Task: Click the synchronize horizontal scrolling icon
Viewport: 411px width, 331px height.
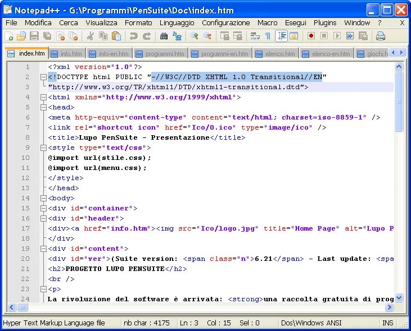Action: (238, 36)
